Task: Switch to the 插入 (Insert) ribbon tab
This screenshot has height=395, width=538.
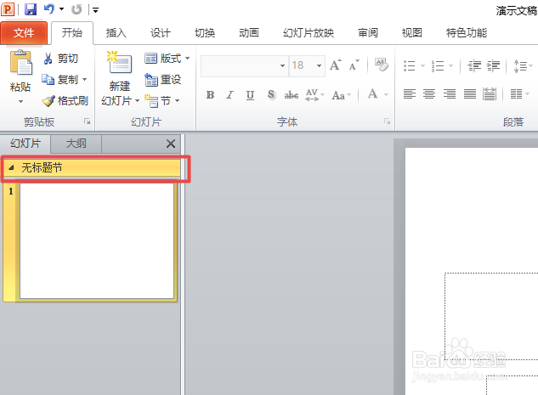Action: pyautogui.click(x=116, y=33)
